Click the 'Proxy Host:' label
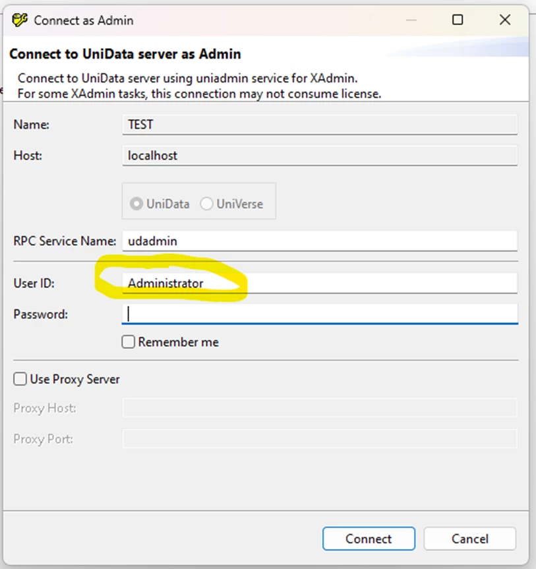Image resolution: width=536 pixels, height=569 pixels. (45, 408)
